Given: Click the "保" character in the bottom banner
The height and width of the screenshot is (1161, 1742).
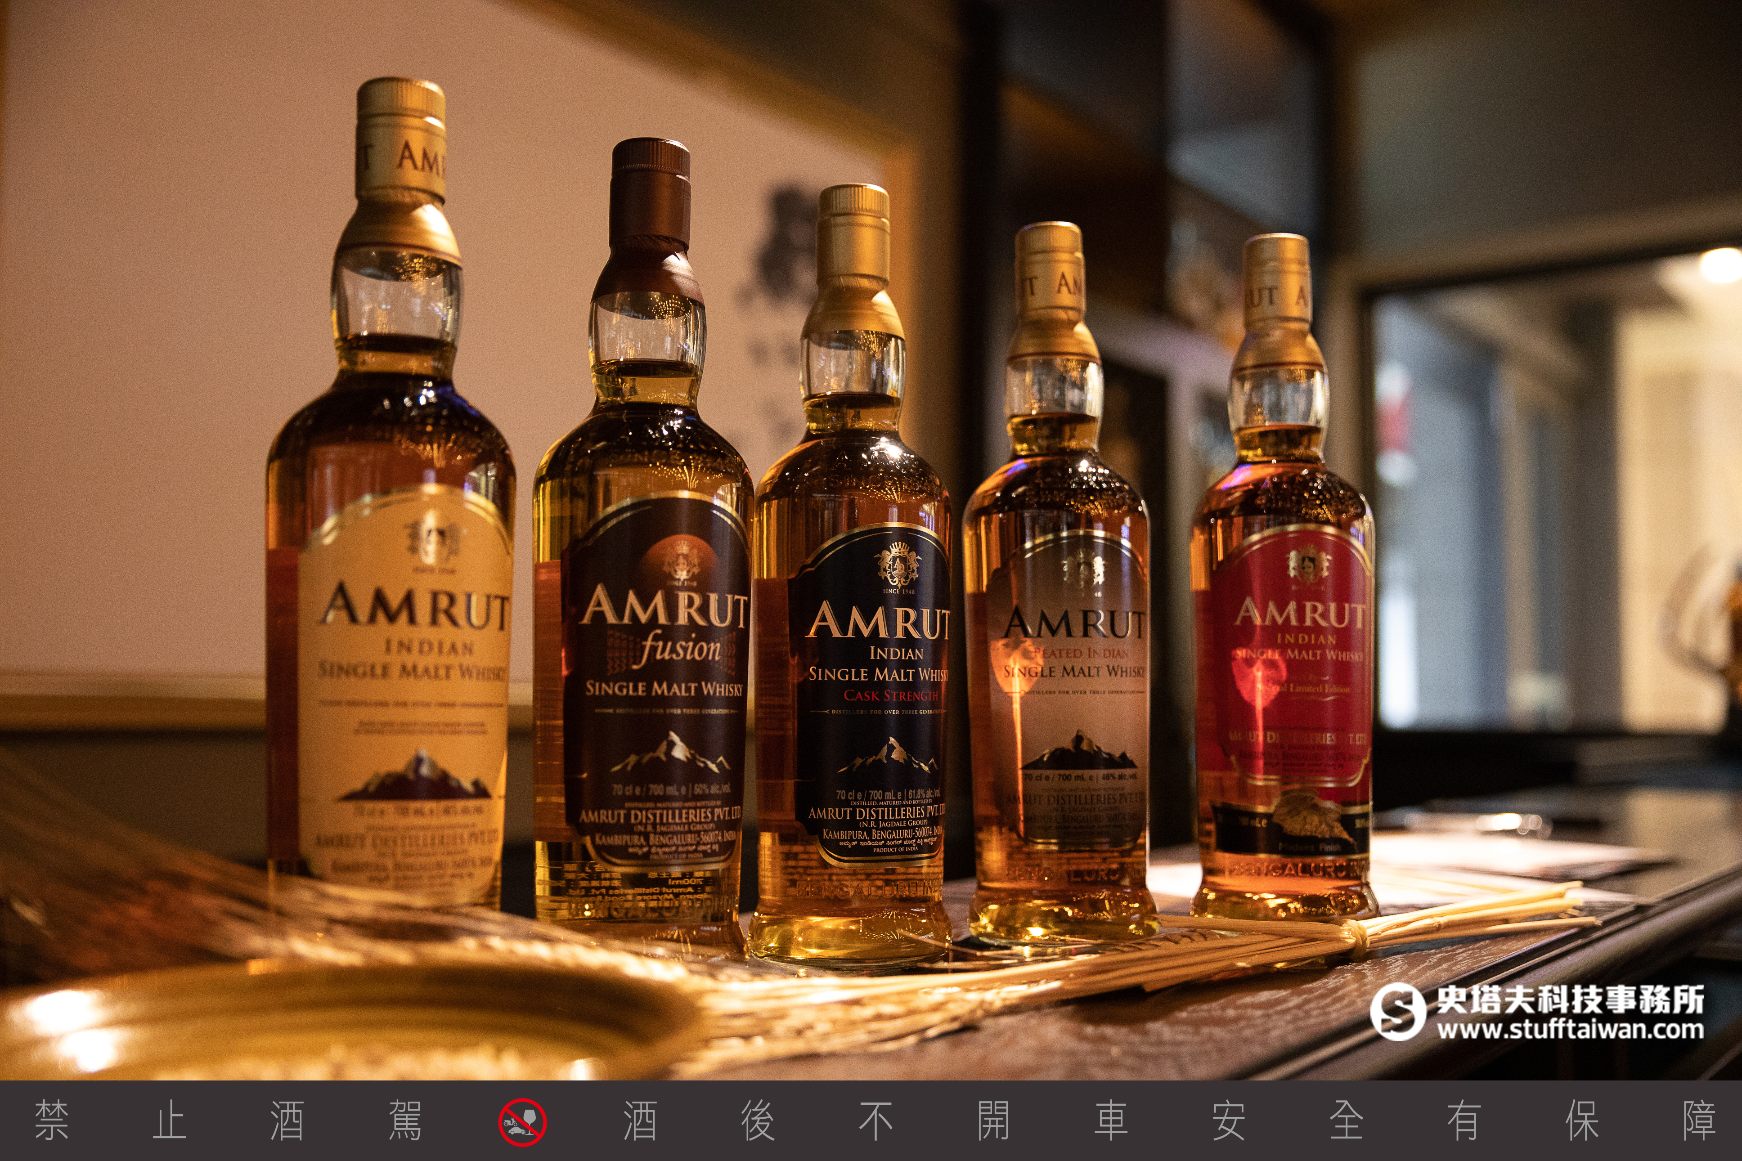Looking at the screenshot, I should [1582, 1121].
